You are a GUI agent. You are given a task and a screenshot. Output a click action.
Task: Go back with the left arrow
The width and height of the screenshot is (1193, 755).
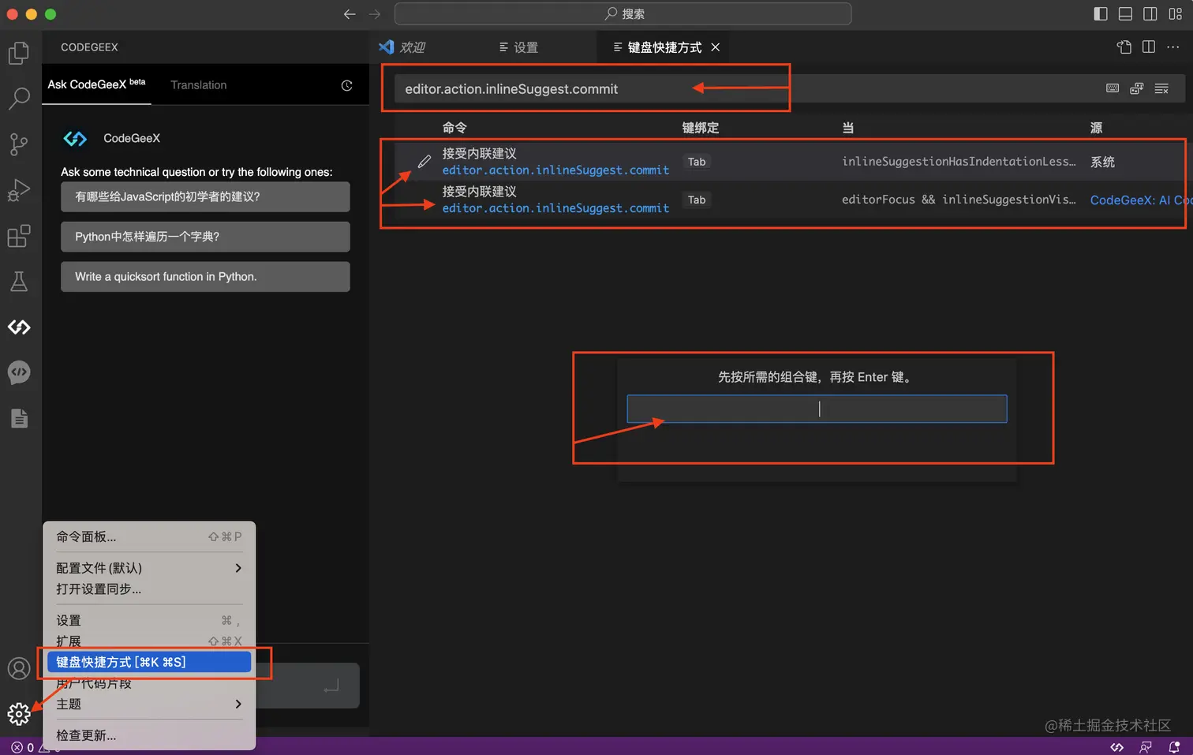(x=350, y=14)
